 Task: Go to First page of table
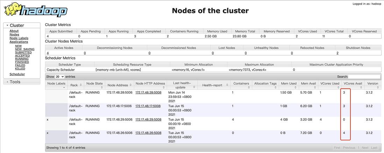tap(337, 148)
